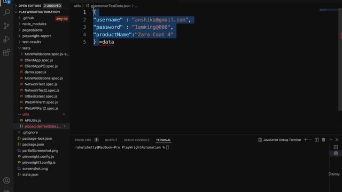This screenshot has width=342, height=192.
Task: Open the Extensions view
Action: tap(7, 52)
